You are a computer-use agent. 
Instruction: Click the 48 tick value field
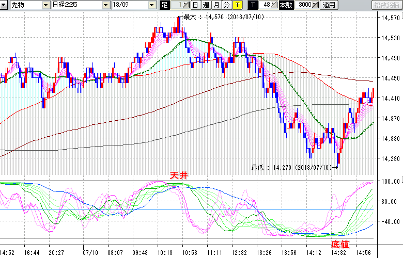tap(266, 5)
